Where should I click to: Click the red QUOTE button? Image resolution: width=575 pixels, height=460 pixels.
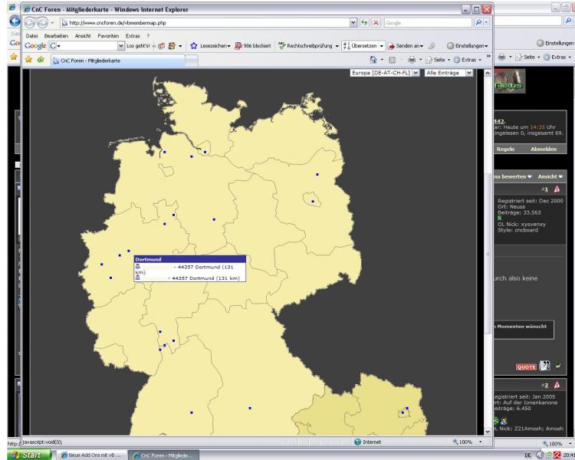click(526, 366)
